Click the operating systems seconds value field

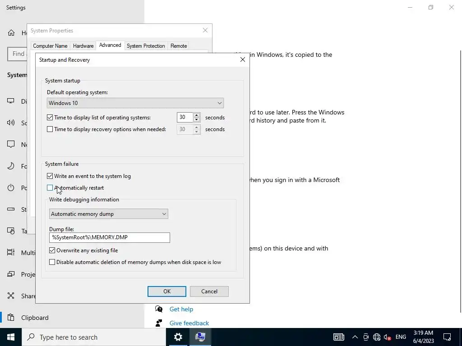coord(185,118)
